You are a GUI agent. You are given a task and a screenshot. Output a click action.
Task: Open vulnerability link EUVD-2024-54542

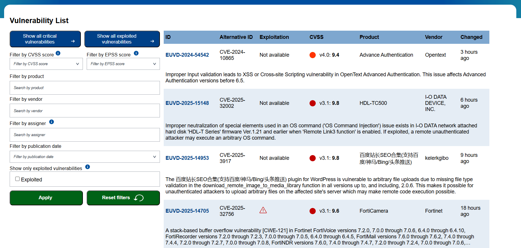tap(187, 55)
